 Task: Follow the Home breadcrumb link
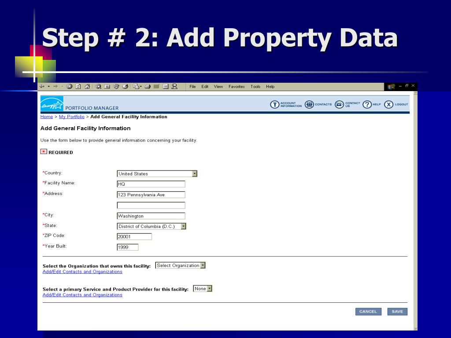(47, 117)
